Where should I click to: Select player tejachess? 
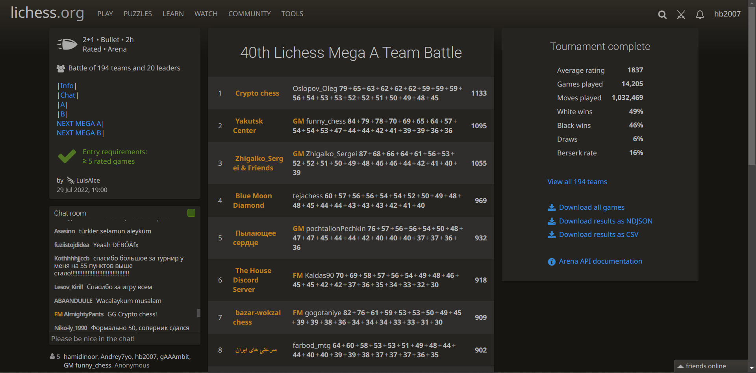tap(308, 196)
